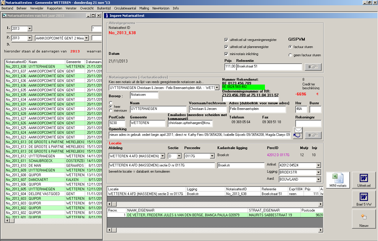The width and height of the screenshot is (378, 241).
Task: Select owner row DE VETTER, FREDERIK JULES
Action: tap(215, 215)
